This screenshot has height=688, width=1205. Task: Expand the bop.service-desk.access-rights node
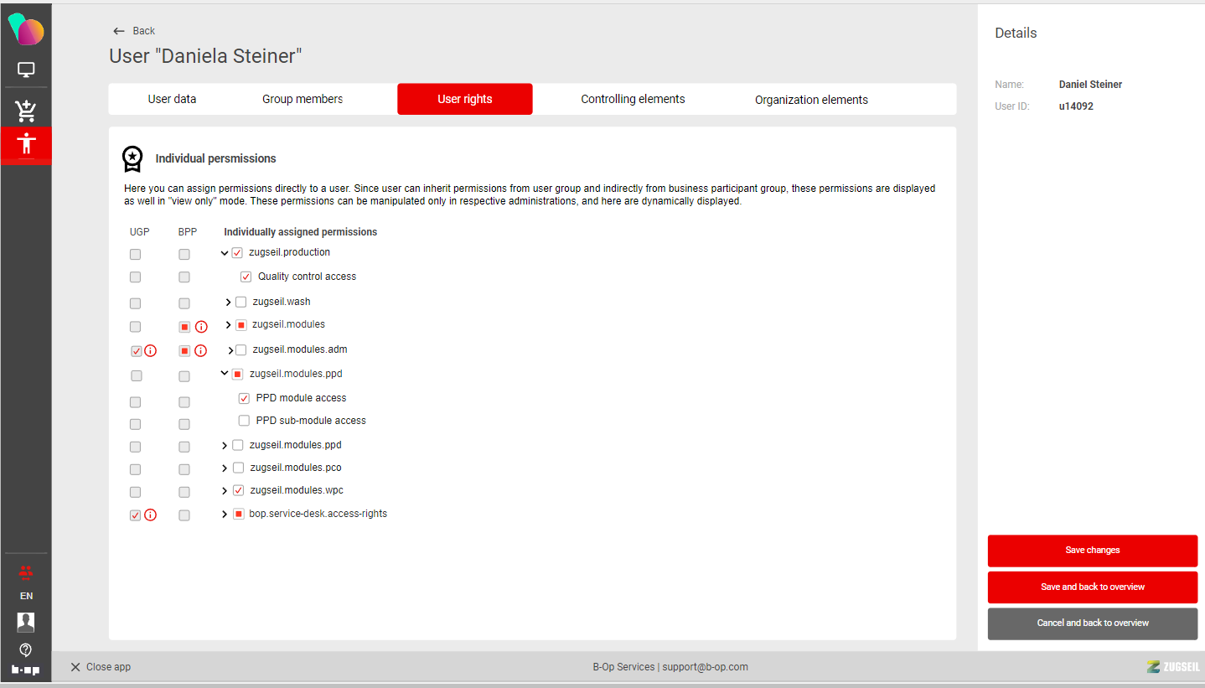click(225, 515)
